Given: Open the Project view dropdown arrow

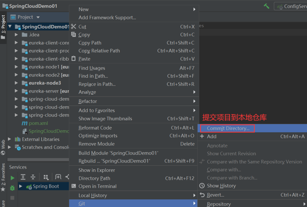Looking at the screenshot, I should click(x=38, y=17).
